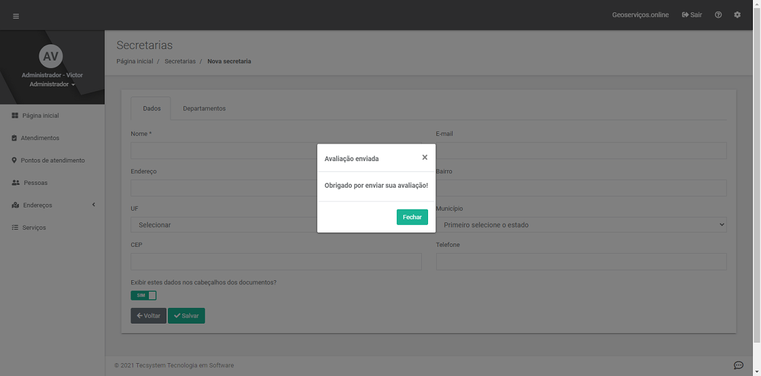Open the help question mark icon
The image size is (761, 376).
718,15
